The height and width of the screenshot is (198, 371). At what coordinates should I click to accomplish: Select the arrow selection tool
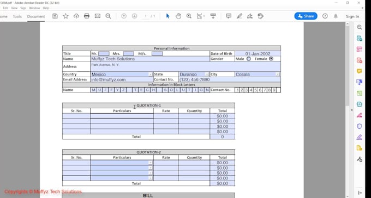coord(167,16)
